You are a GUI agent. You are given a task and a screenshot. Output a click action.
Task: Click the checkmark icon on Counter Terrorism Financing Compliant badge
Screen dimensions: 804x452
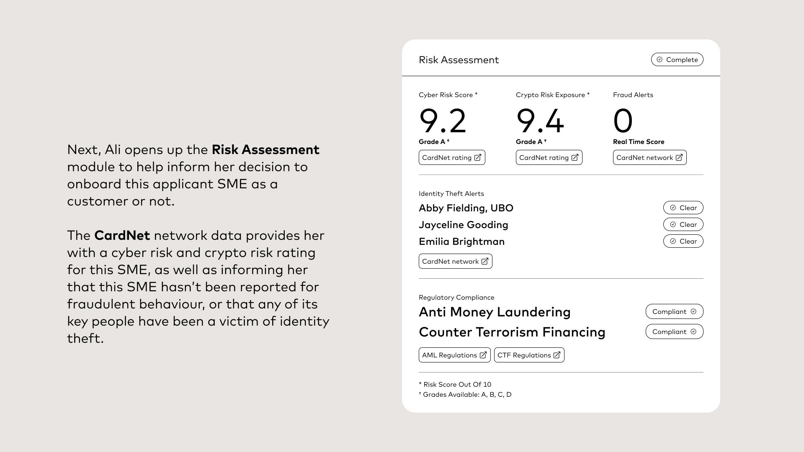[694, 331]
